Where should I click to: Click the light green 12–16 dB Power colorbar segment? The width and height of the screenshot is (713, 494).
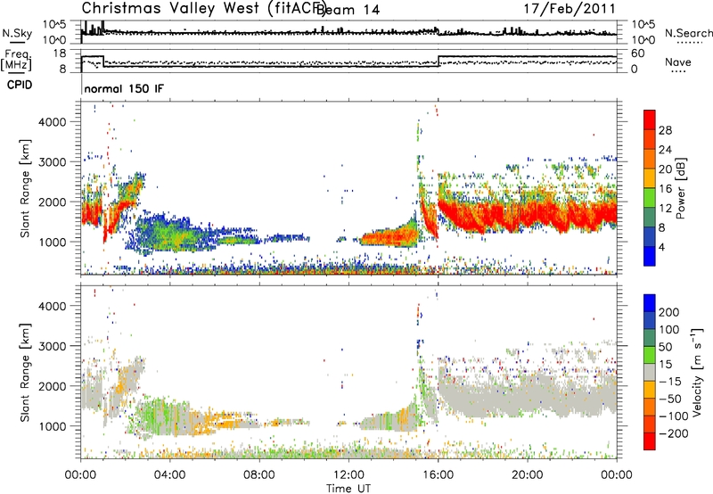click(x=650, y=198)
